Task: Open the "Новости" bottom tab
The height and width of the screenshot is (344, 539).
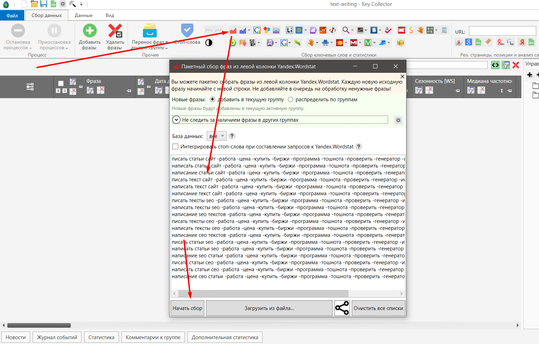Action: click(x=16, y=337)
